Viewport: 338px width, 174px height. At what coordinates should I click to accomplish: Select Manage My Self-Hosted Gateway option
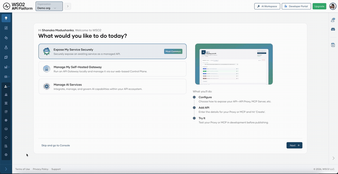(x=113, y=69)
